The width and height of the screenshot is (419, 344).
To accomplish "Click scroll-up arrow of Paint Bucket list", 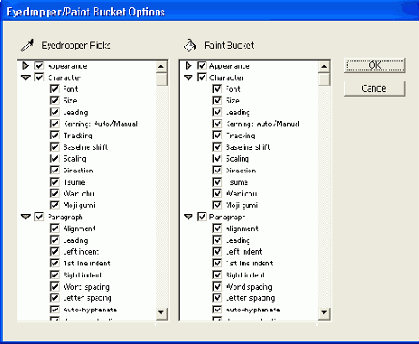I will [324, 67].
